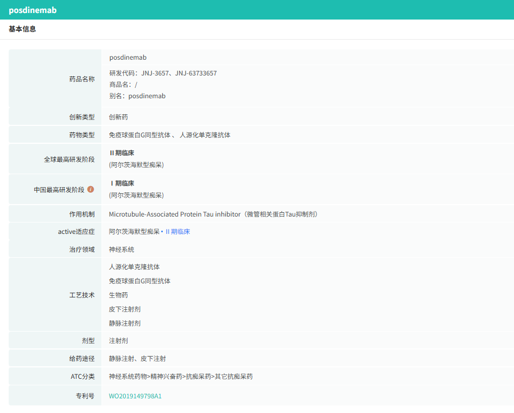Screen dimensions: 514x413
Task: Select the 基本信息 section tab
Action: [22, 29]
